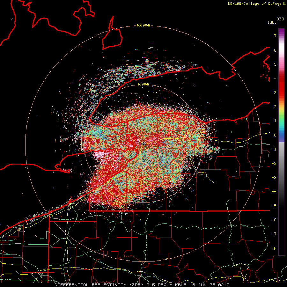Click the 16 JUN 25 02:21 timestamp
The width and height of the screenshot is (287, 287).
point(210,285)
